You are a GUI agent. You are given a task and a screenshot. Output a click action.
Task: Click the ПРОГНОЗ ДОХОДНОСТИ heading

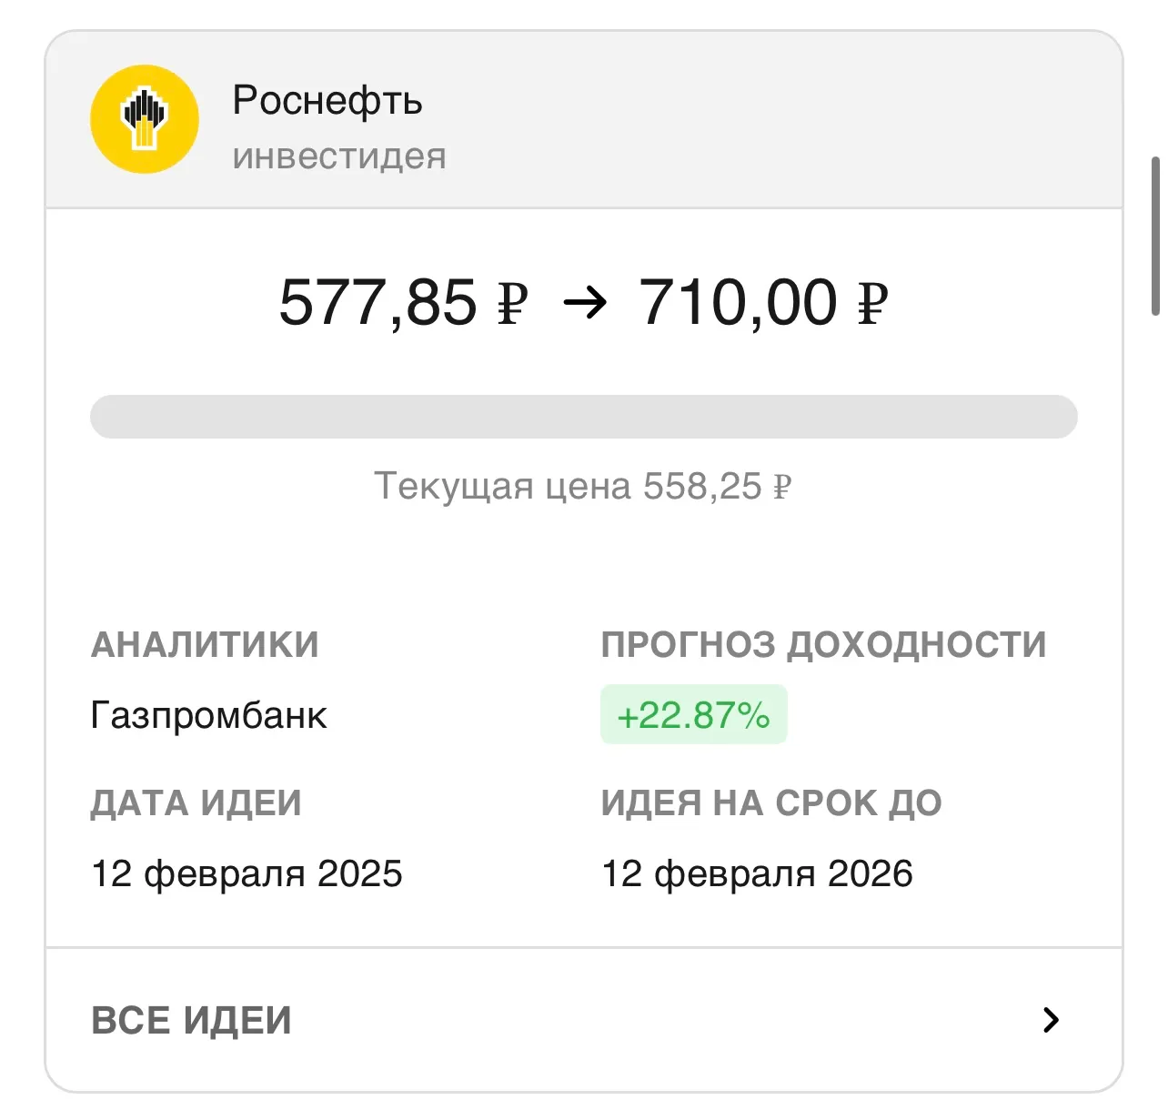823,645
